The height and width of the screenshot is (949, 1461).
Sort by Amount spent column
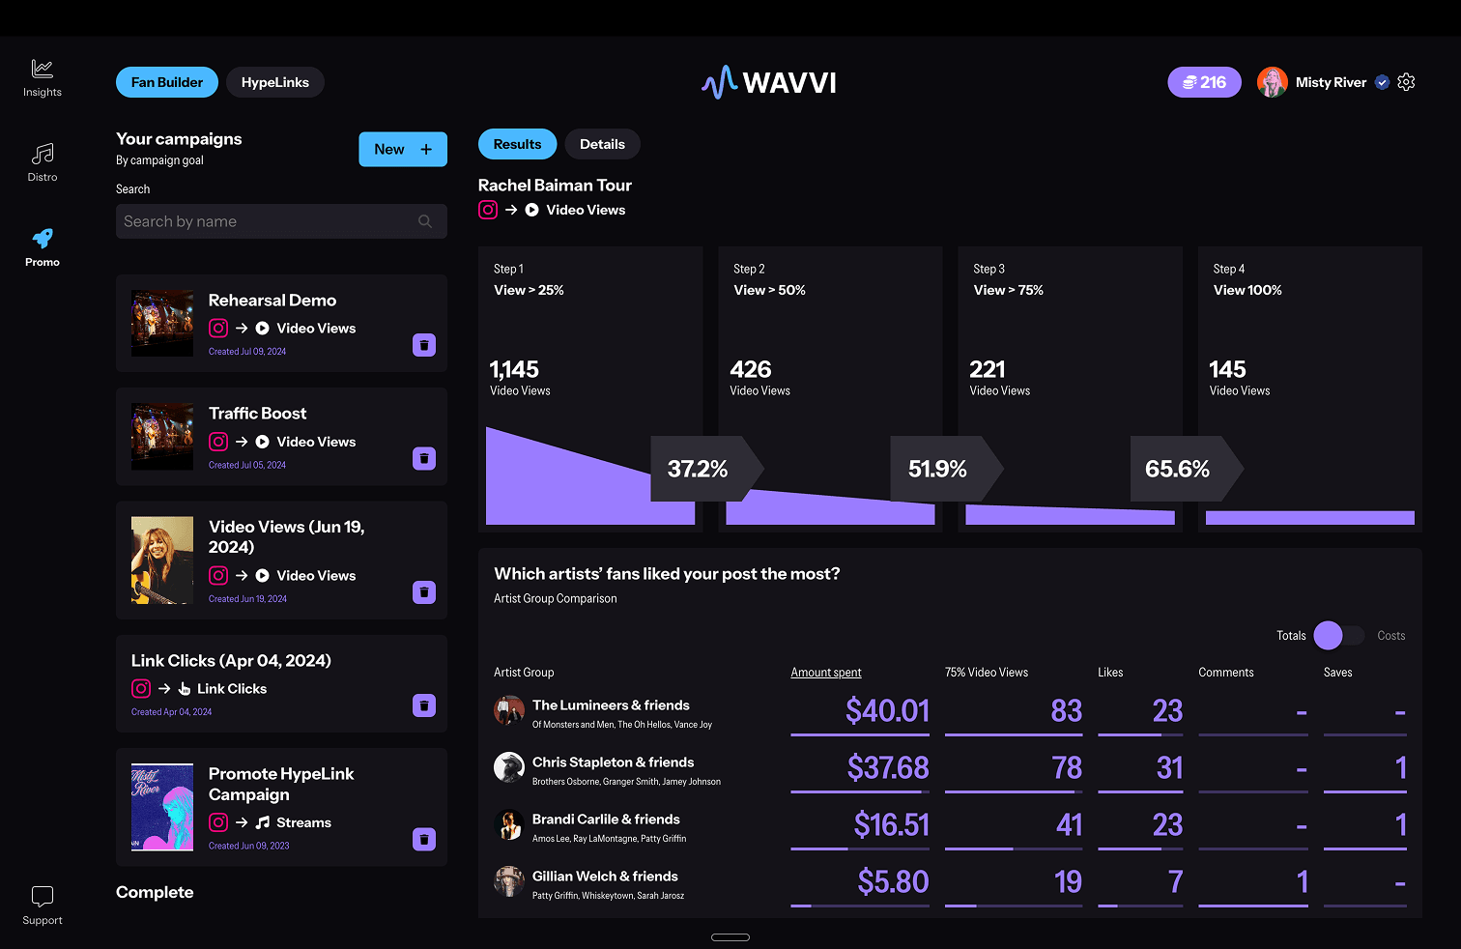[826, 673]
